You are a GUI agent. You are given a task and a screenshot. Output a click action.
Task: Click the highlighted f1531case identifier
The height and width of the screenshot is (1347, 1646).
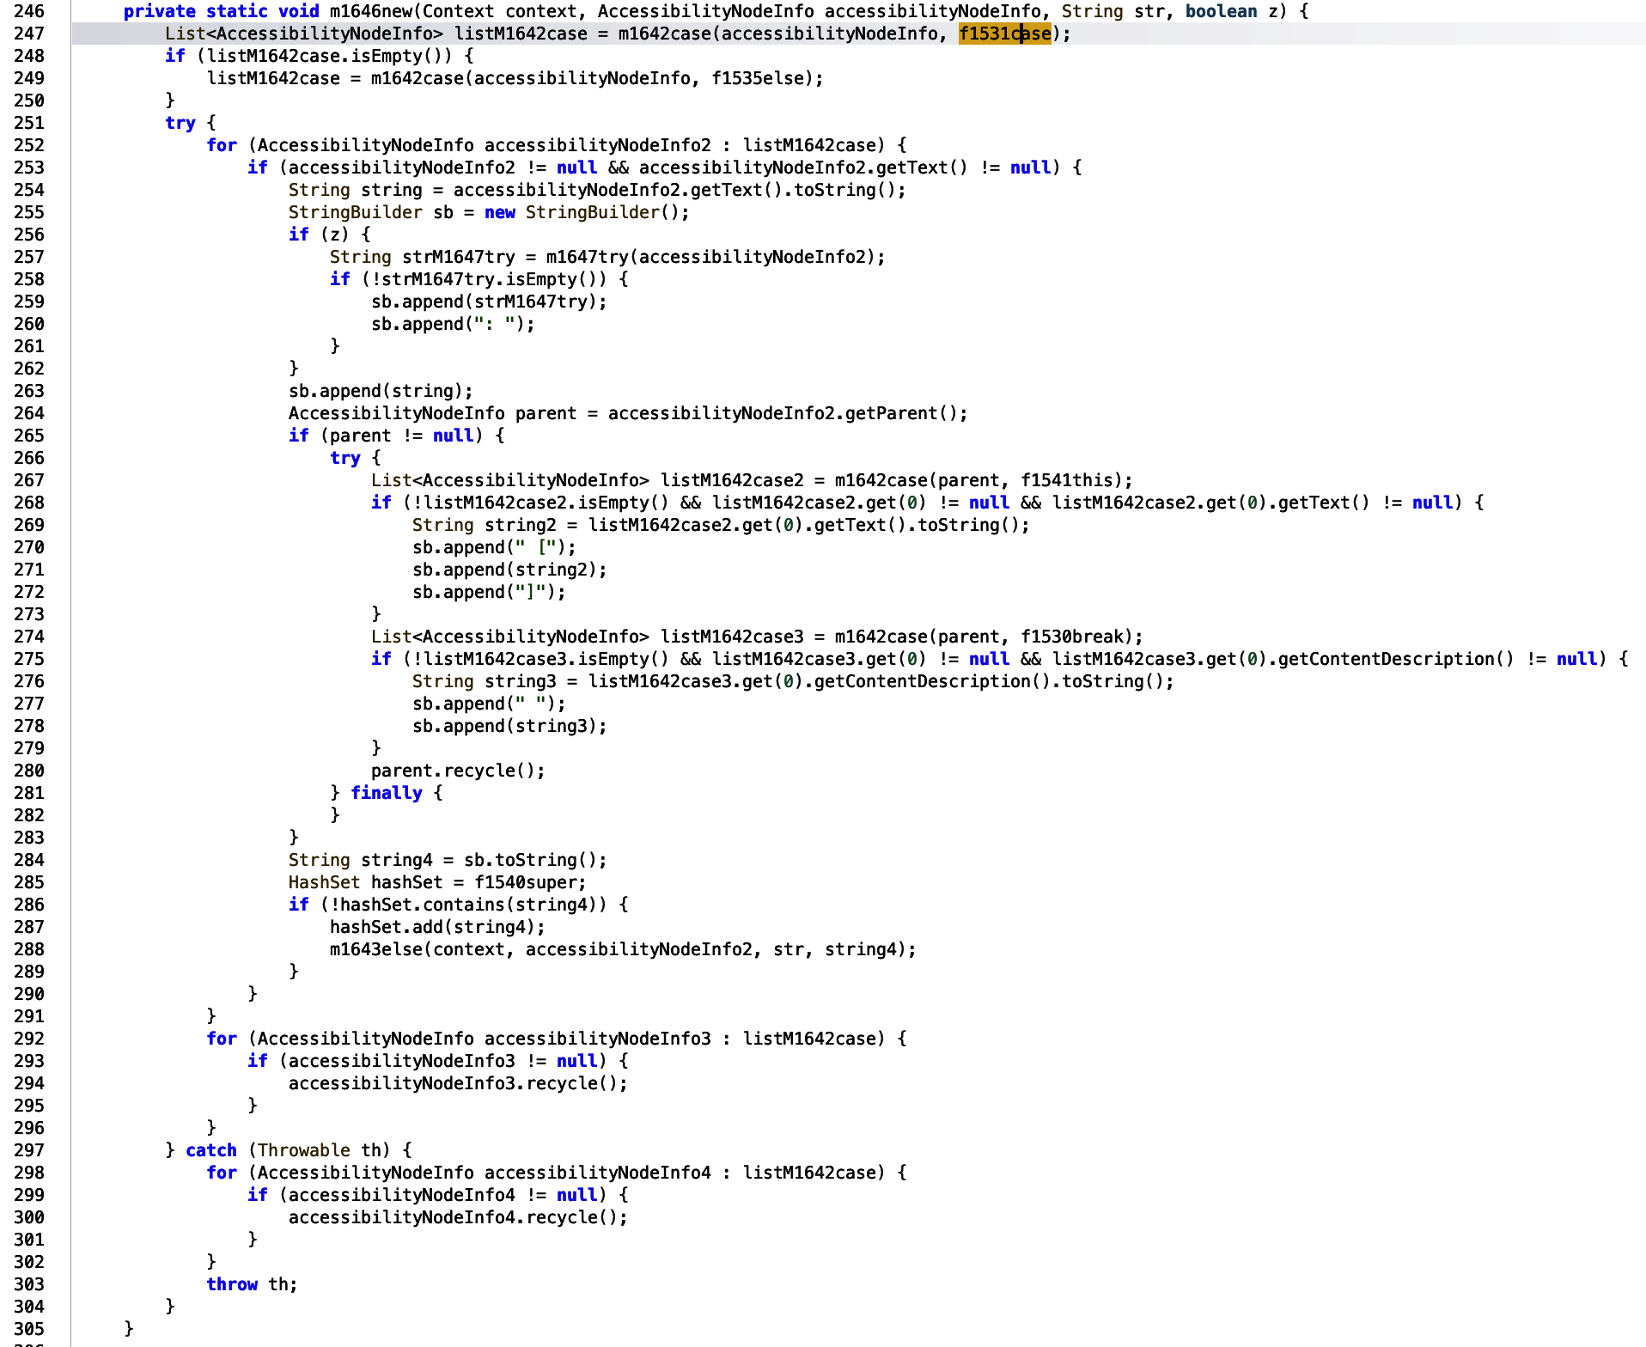pos(1004,34)
